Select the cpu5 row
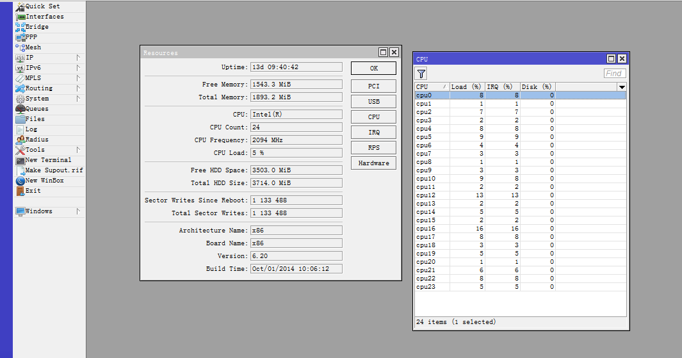Viewport: 682px width, 358px height. [521, 137]
